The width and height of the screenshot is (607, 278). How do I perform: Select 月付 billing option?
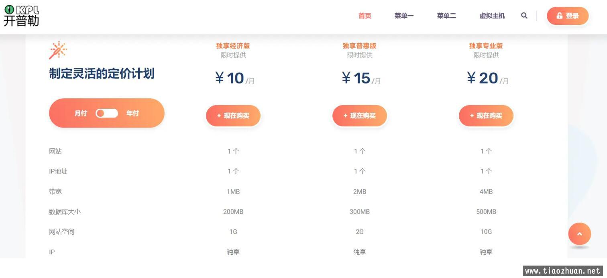[81, 114]
